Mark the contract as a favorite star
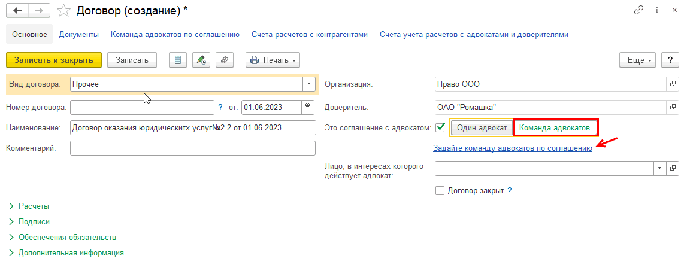The height and width of the screenshot is (274, 687). coord(63,10)
